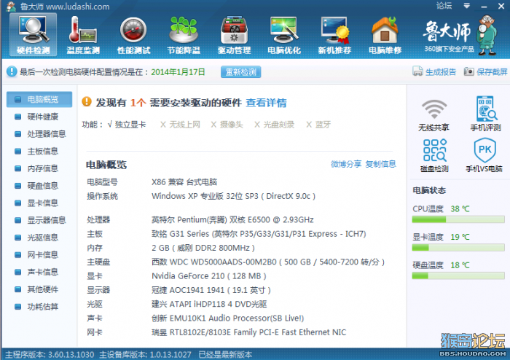
Task: Click the EMU10K1 Audio Processor value
Action: [x=227, y=318]
